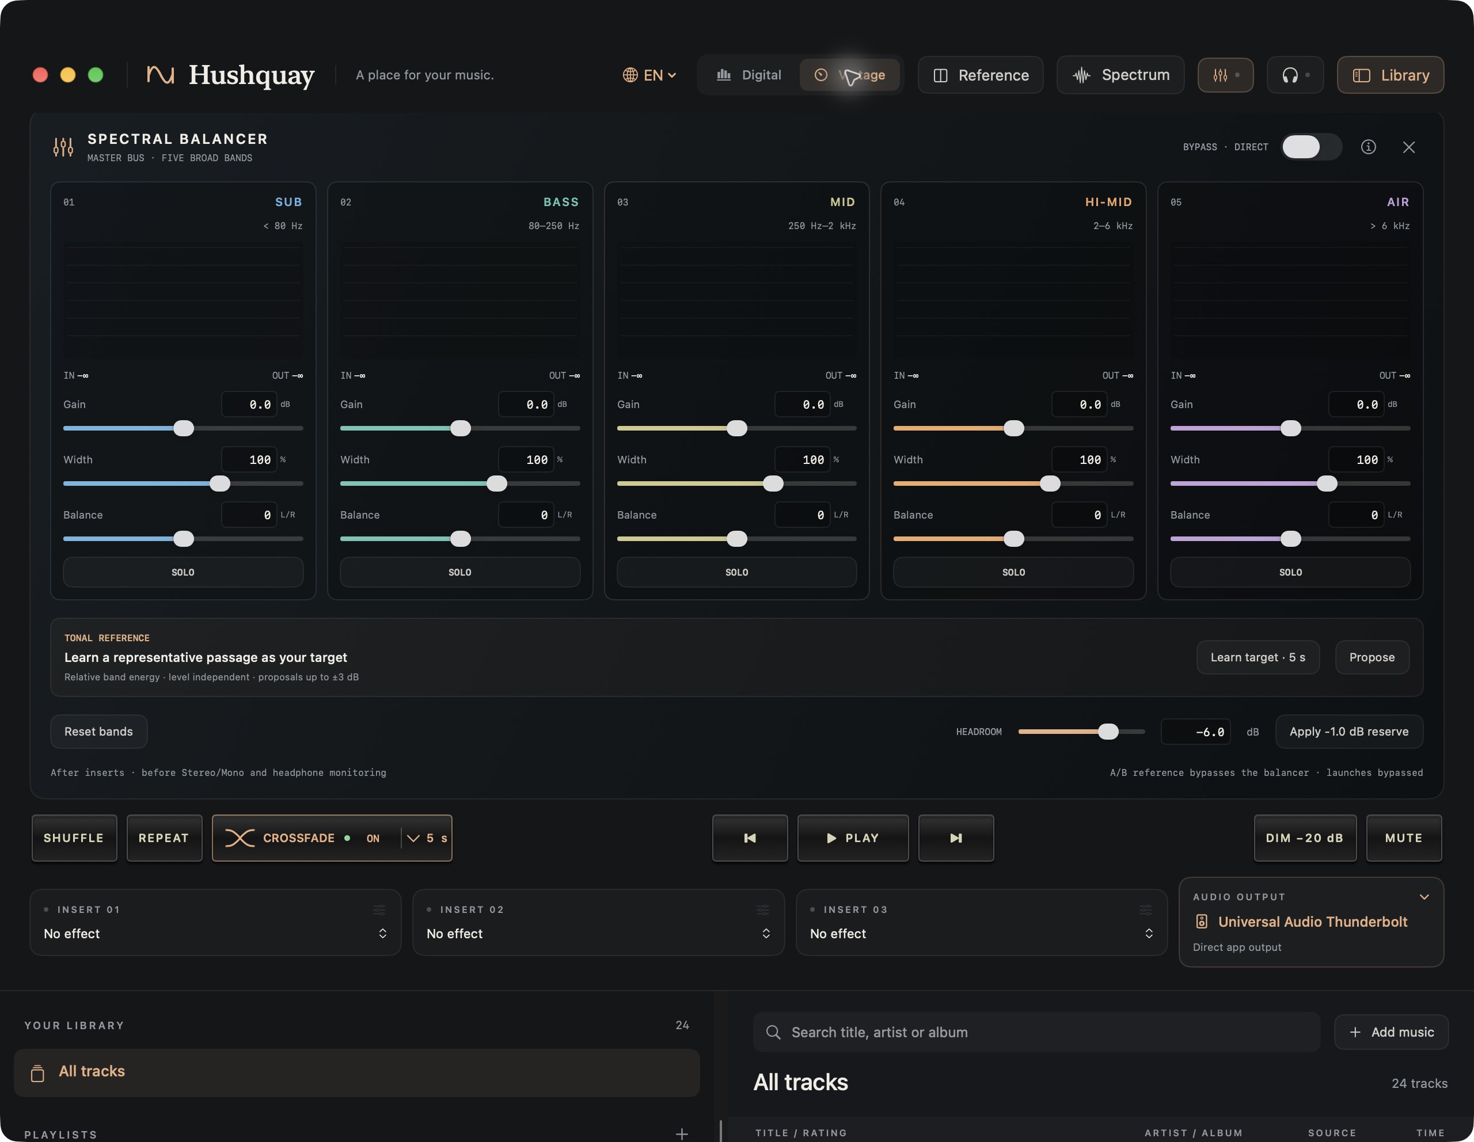The image size is (1474, 1142).
Task: Open Insert 01 settings sliders icon
Action: pos(379,910)
